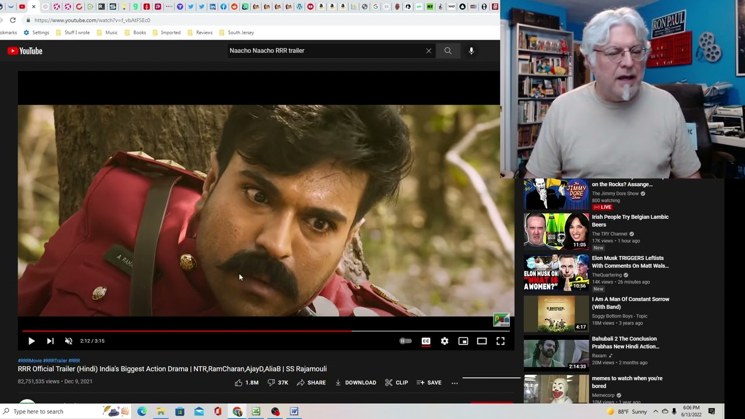Switch to theater mode
The width and height of the screenshot is (745, 419).
point(482,341)
